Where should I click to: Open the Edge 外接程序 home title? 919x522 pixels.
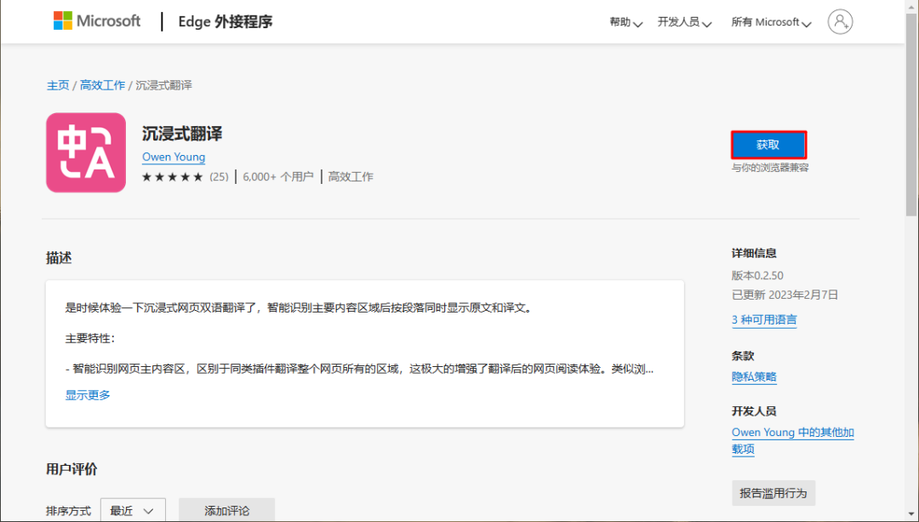point(225,21)
